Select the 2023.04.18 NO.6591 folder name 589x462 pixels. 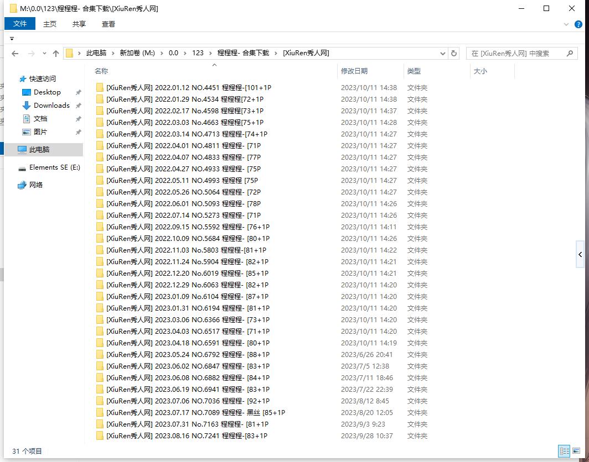[x=188, y=343]
